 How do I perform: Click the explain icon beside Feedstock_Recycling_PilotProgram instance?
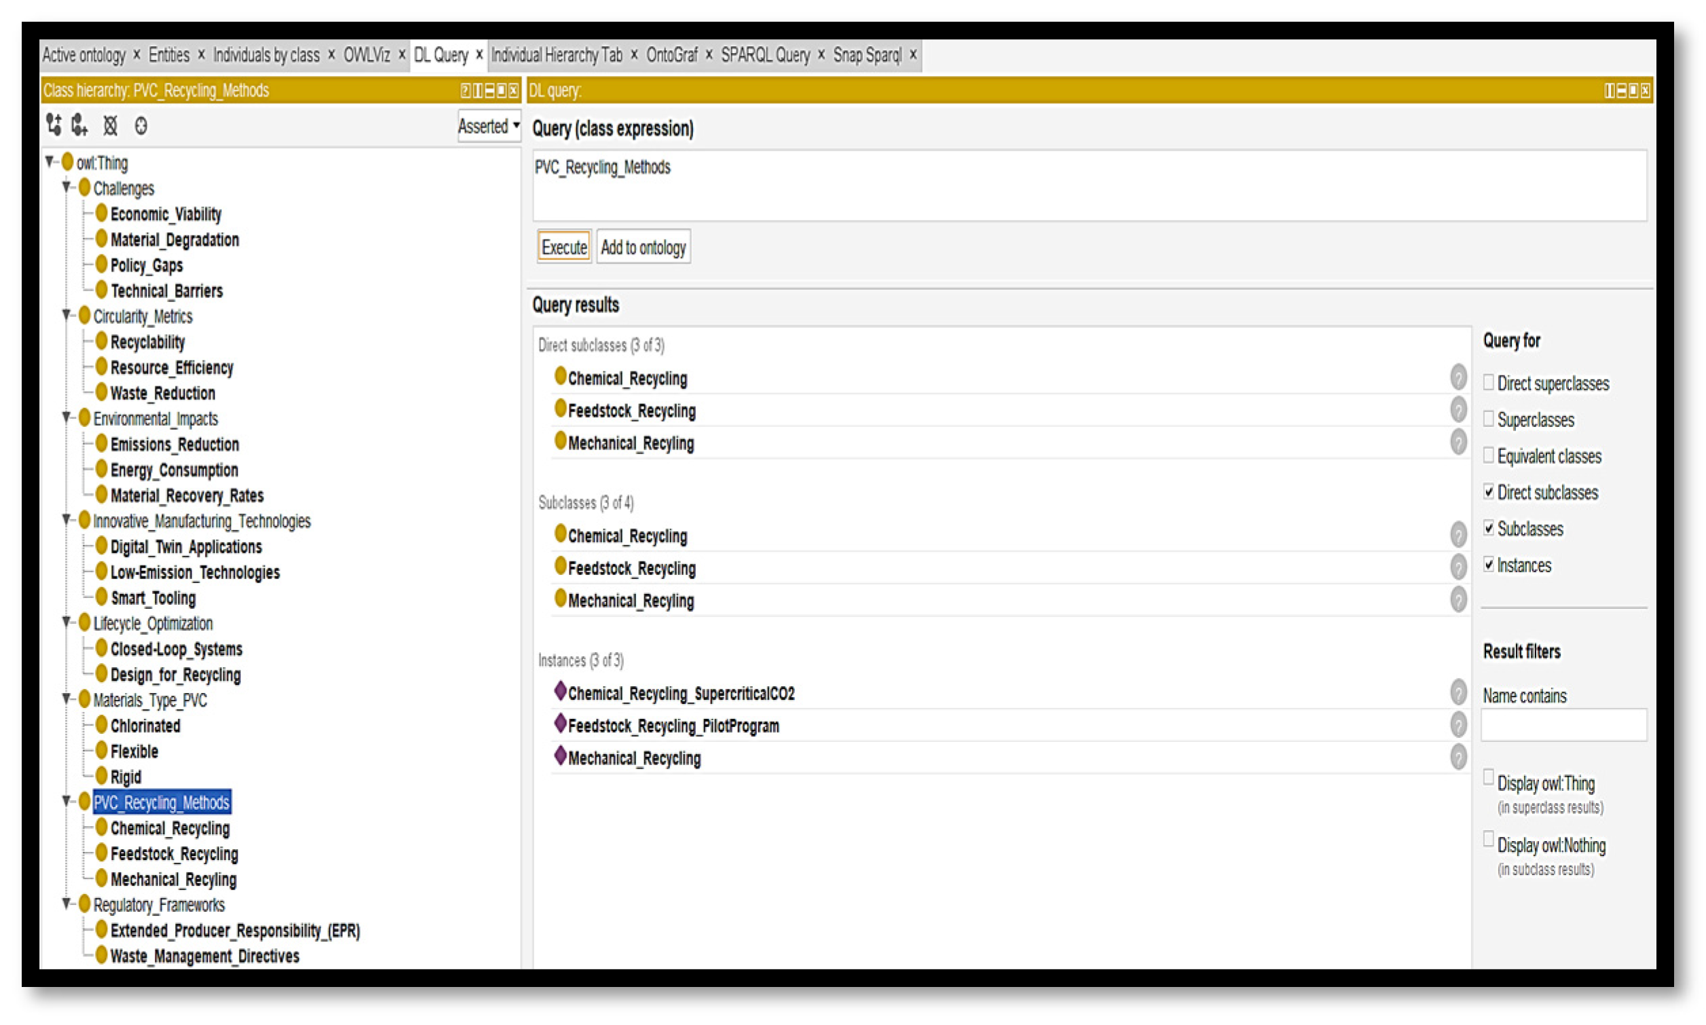pyautogui.click(x=1458, y=724)
